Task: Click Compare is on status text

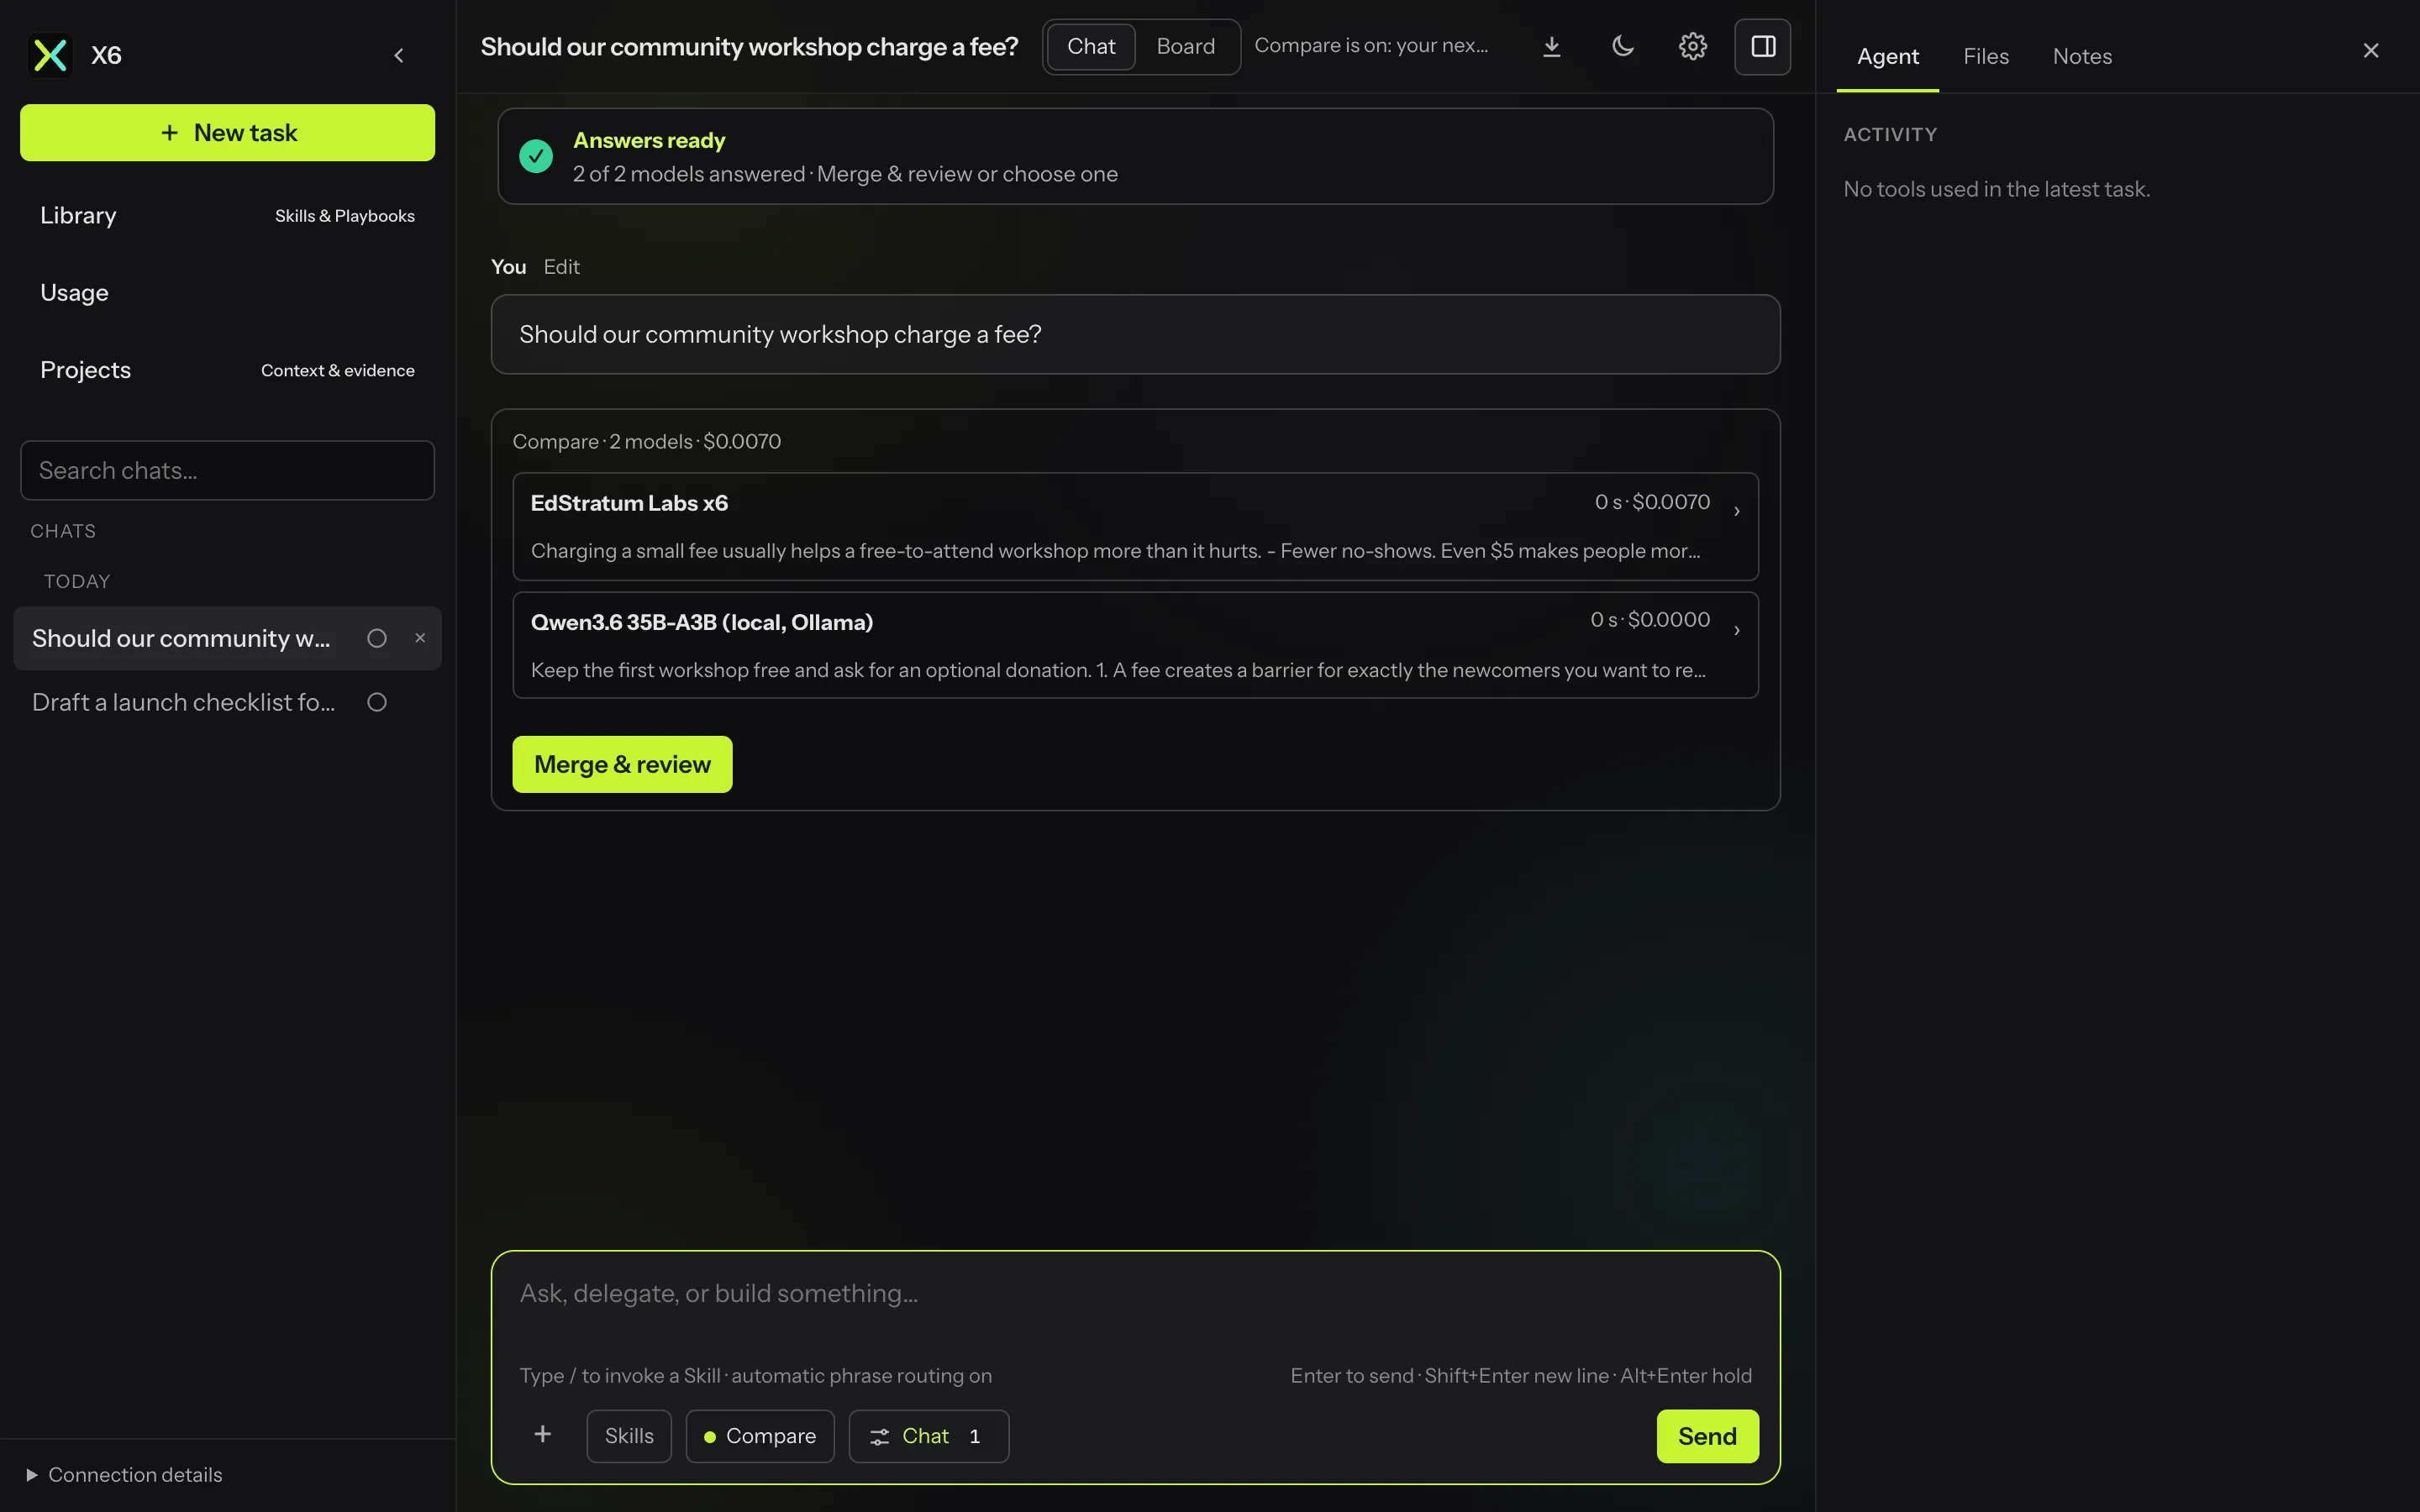Action: 1372,46
